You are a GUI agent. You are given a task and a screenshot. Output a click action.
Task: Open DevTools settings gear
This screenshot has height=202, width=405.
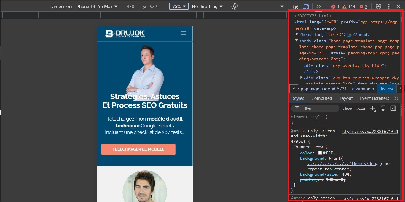click(x=378, y=7)
